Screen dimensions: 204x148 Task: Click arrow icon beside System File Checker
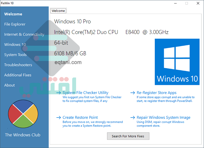click(x=59, y=93)
